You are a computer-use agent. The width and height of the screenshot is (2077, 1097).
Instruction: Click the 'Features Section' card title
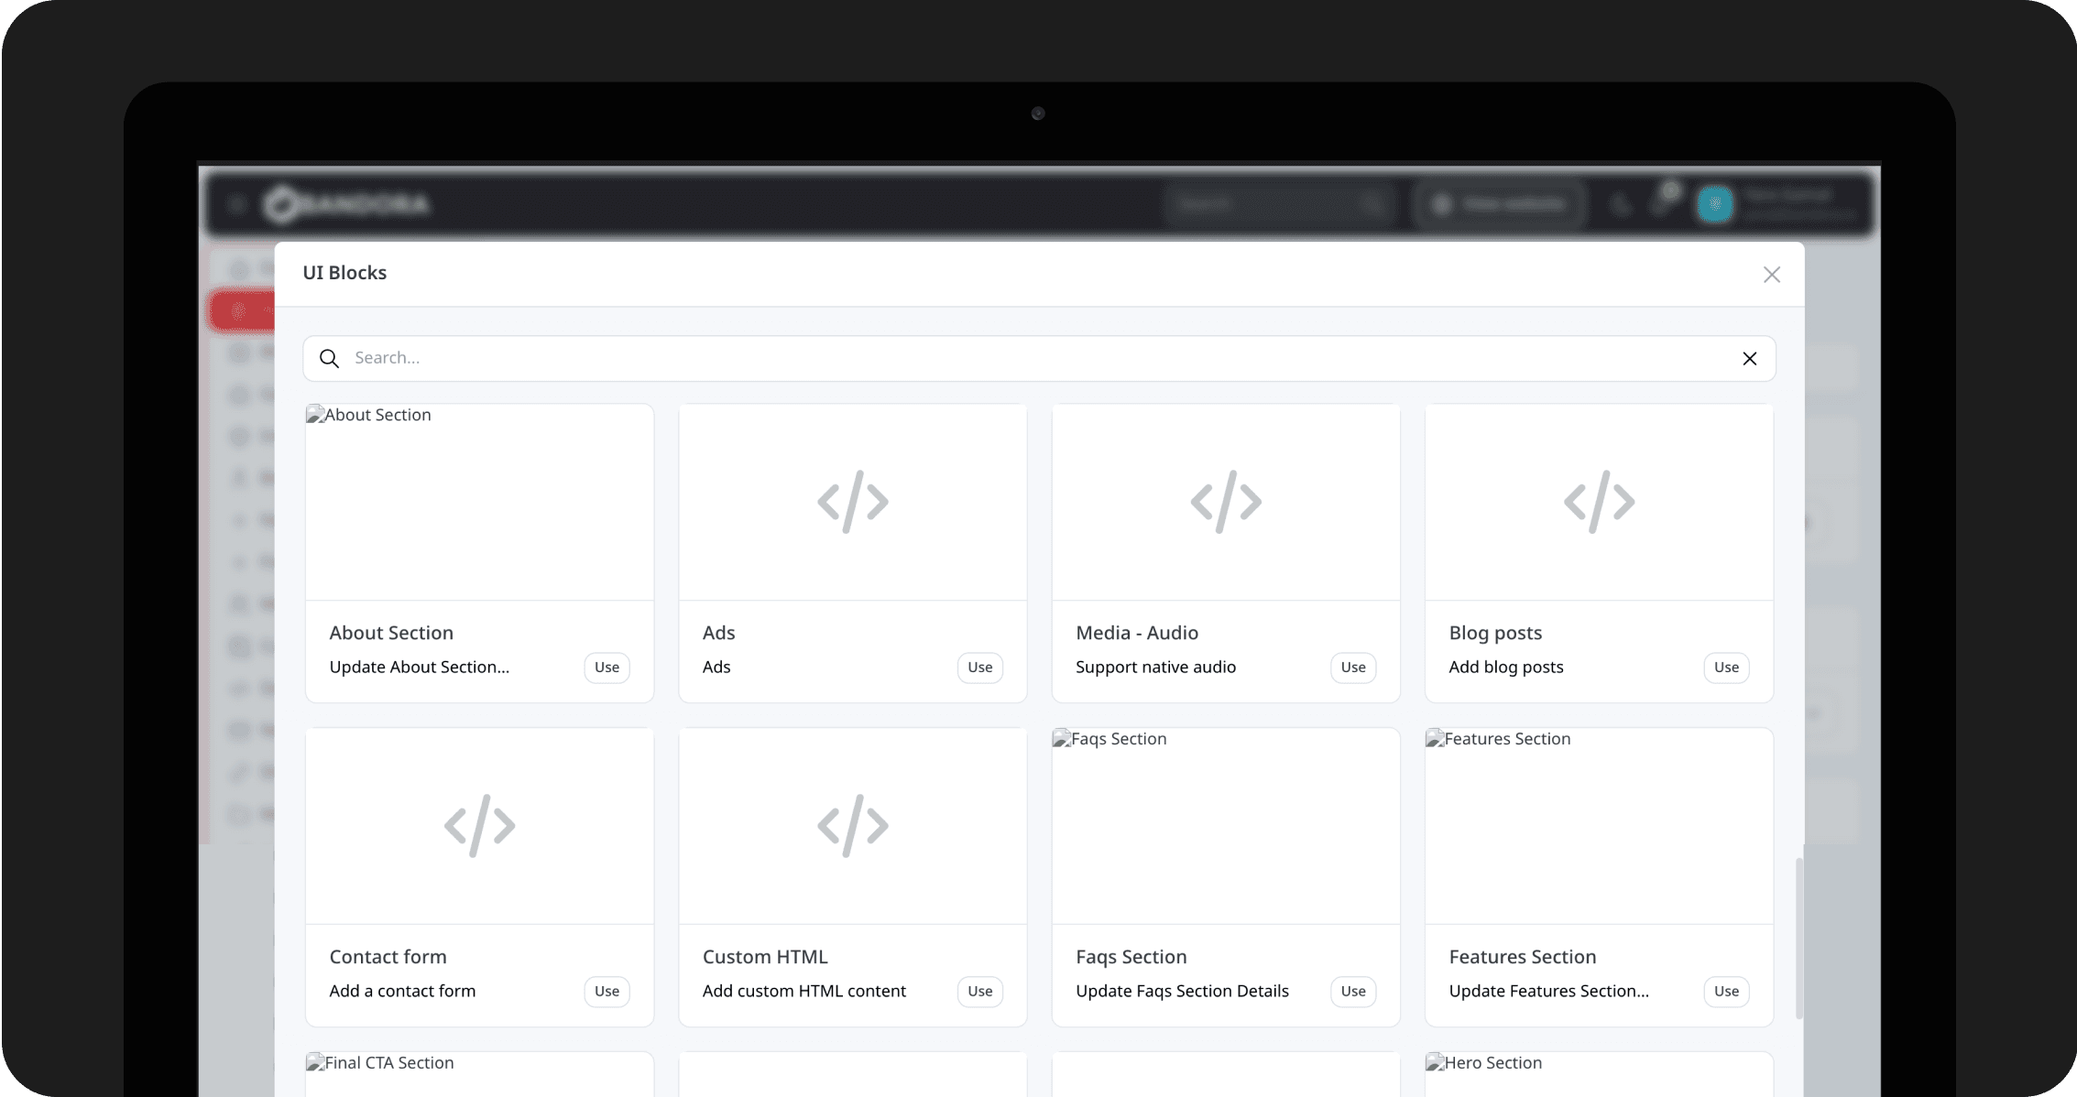(x=1523, y=957)
